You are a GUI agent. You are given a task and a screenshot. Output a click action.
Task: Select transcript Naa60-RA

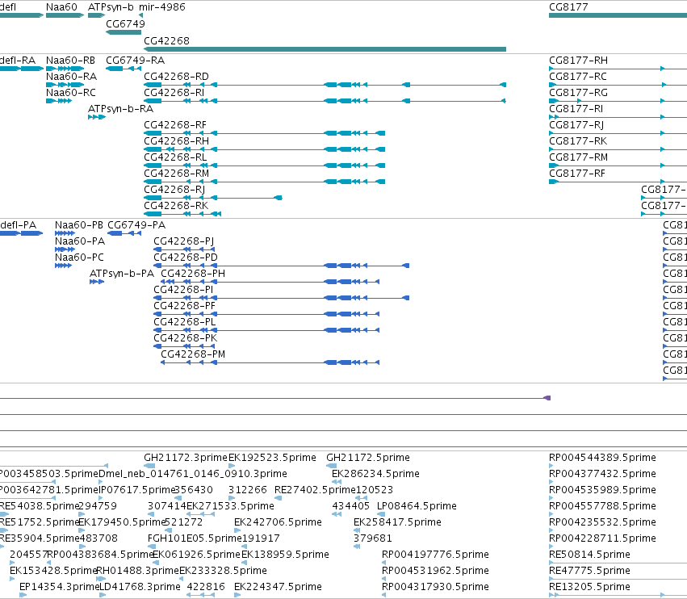[x=71, y=77]
